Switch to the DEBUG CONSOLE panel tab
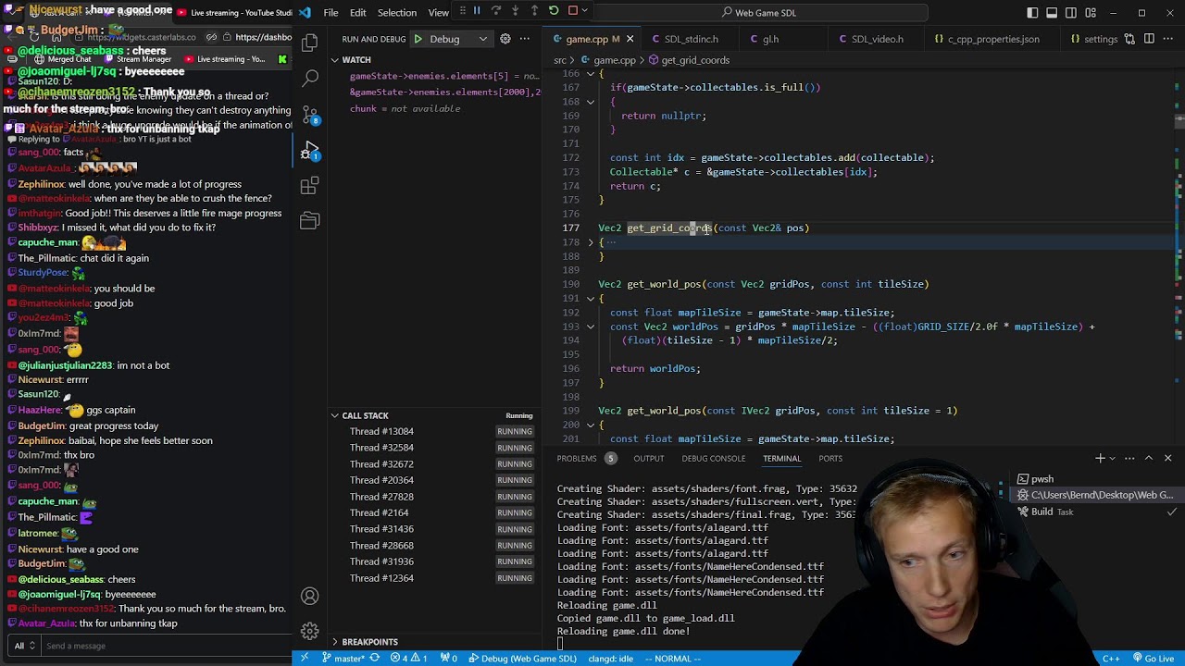 (x=714, y=458)
